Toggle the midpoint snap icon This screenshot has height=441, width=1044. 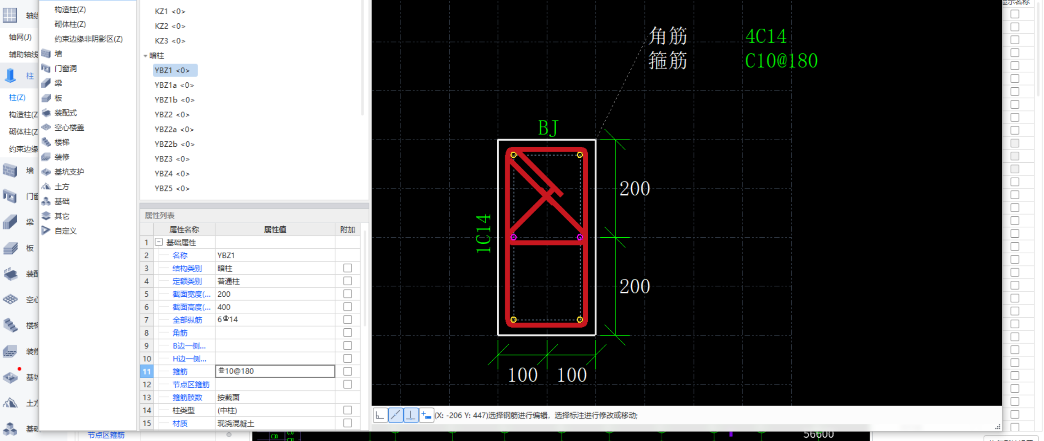[395, 415]
